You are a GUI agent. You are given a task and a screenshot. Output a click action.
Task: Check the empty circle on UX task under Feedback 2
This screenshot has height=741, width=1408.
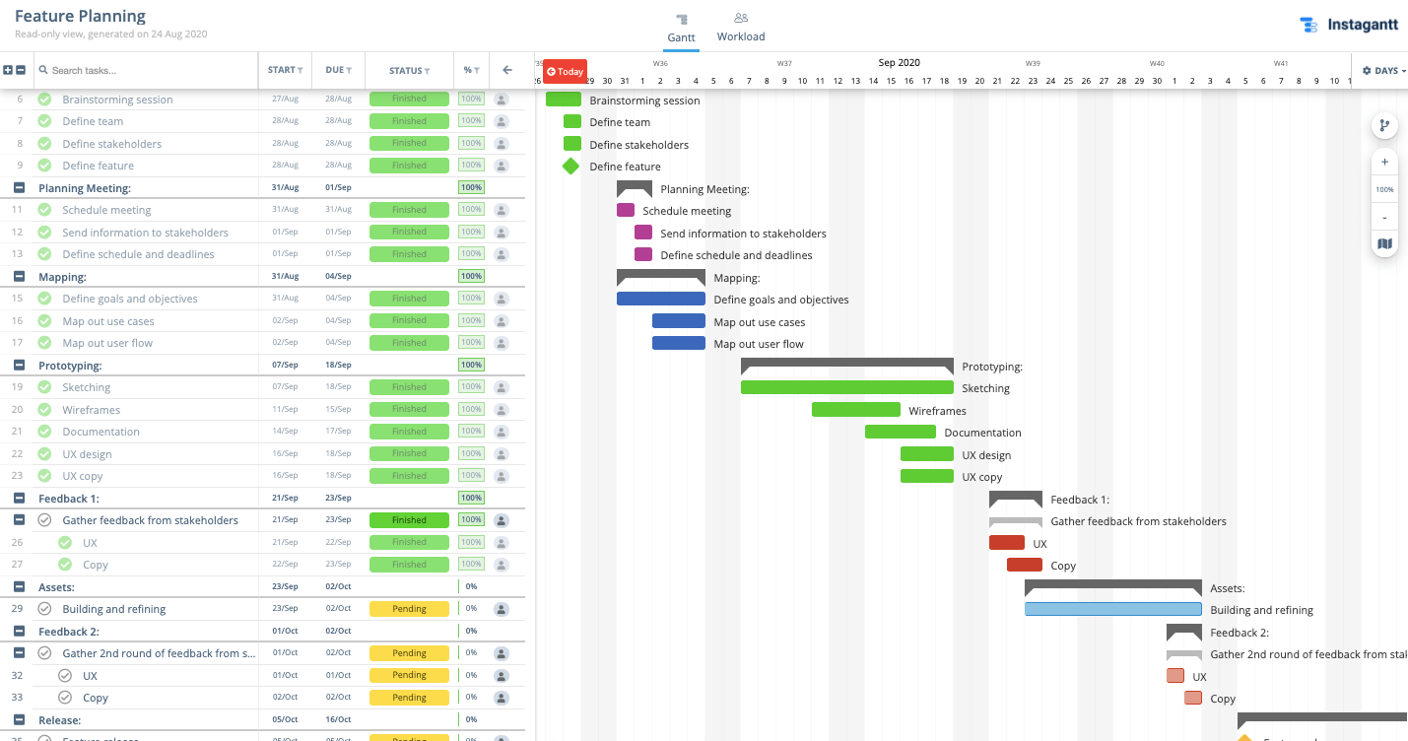tap(65, 675)
